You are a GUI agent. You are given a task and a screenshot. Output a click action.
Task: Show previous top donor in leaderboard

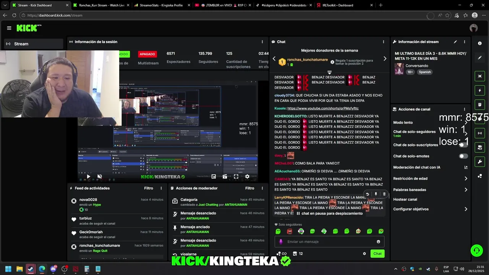274,59
